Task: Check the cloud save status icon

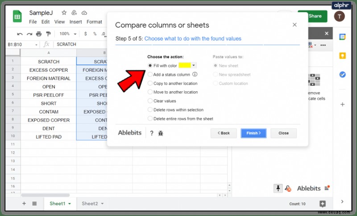Action: pos(84,13)
